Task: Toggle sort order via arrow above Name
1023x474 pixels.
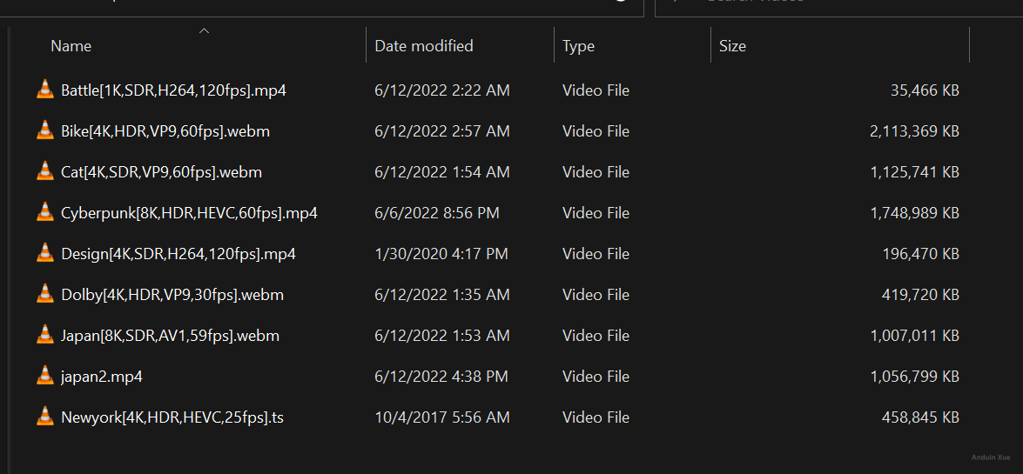Action: 204,31
